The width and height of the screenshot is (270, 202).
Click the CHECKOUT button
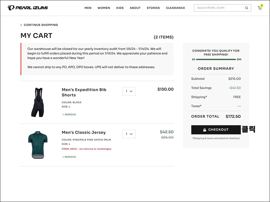point(216,130)
